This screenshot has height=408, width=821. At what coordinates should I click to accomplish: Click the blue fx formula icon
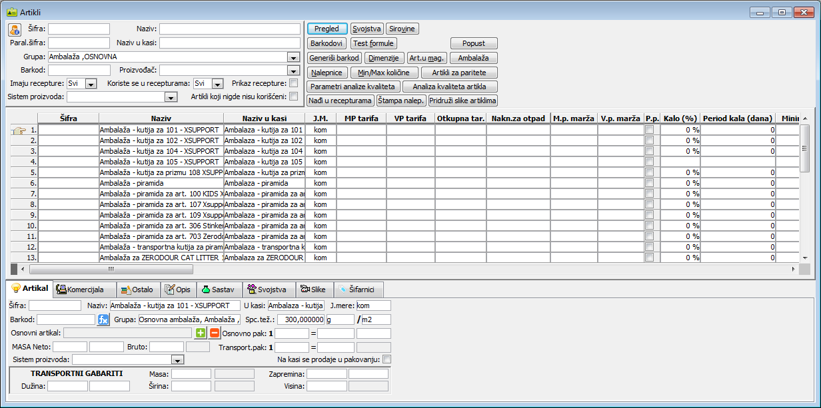coord(103,319)
